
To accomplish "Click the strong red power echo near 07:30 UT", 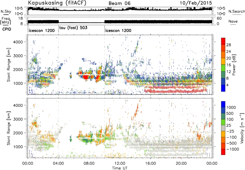I will (86, 77).
